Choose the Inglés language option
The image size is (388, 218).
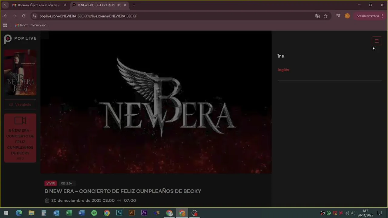click(x=283, y=70)
